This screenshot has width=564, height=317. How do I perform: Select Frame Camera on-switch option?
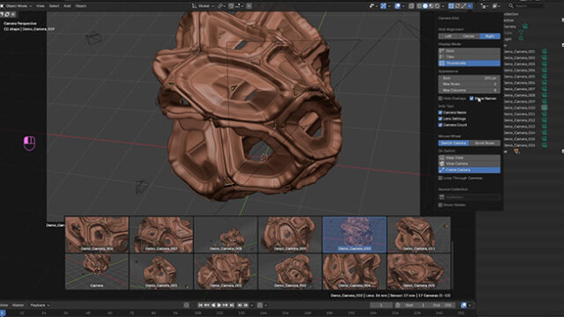[469, 170]
